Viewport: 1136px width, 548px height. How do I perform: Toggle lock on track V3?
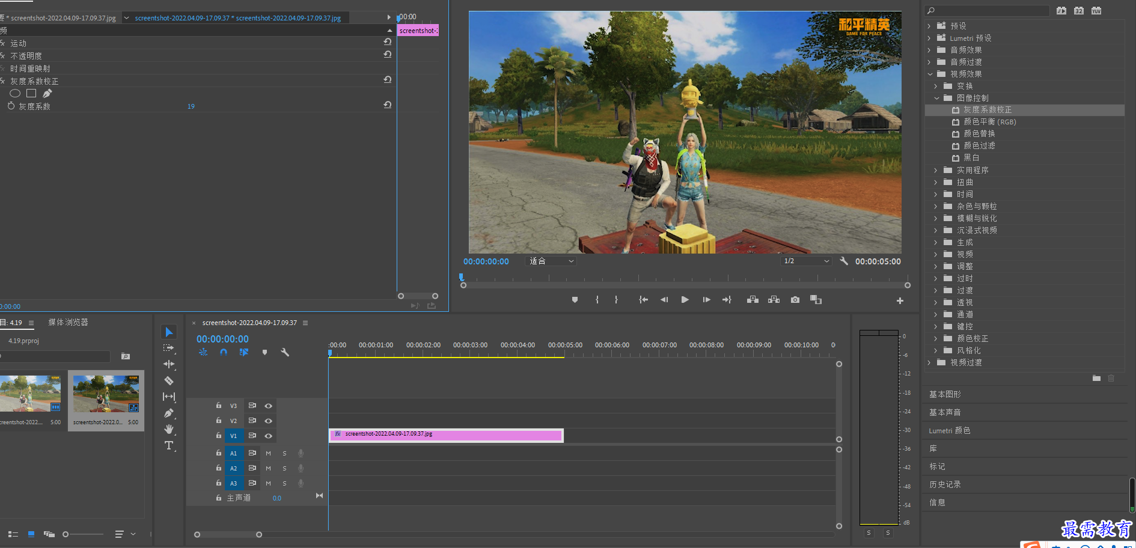[x=219, y=406]
